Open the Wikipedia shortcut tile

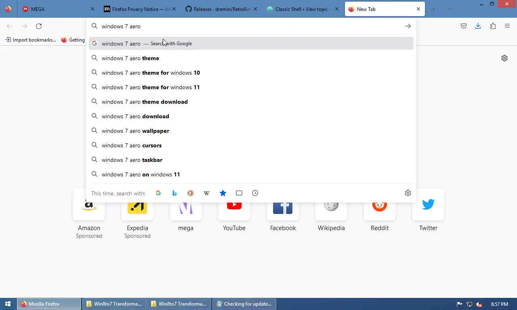[331, 211]
